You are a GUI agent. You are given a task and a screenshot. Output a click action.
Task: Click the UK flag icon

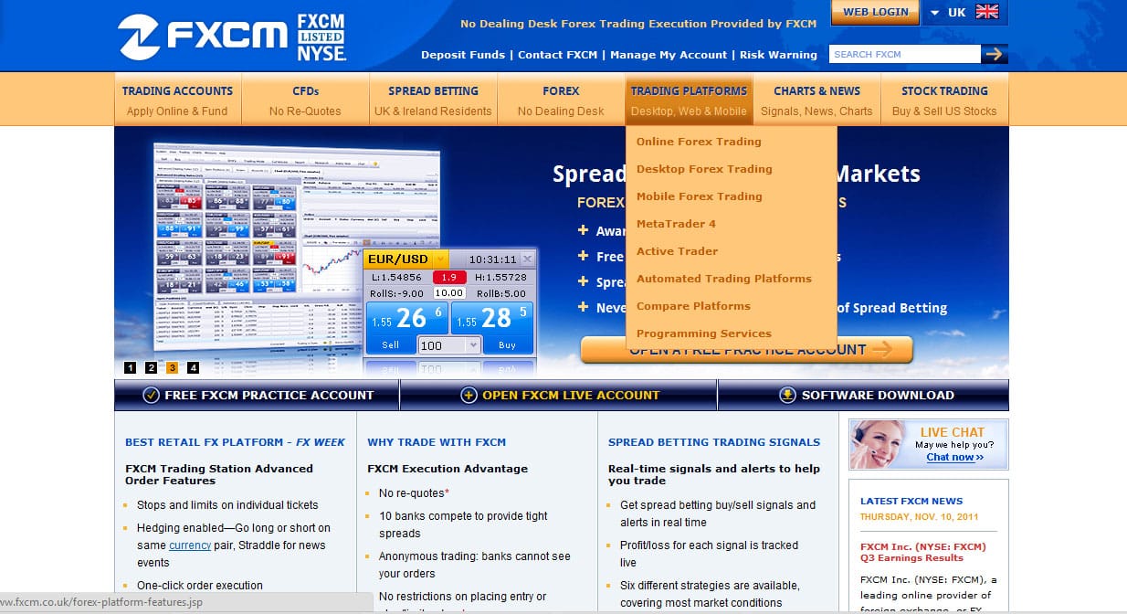986,12
